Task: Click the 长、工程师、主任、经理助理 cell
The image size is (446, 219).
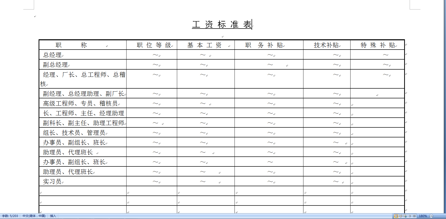Action: click(83, 113)
